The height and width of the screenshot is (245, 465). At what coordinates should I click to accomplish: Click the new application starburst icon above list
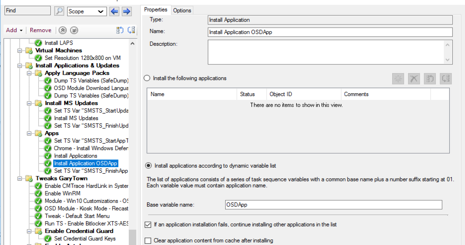398,79
